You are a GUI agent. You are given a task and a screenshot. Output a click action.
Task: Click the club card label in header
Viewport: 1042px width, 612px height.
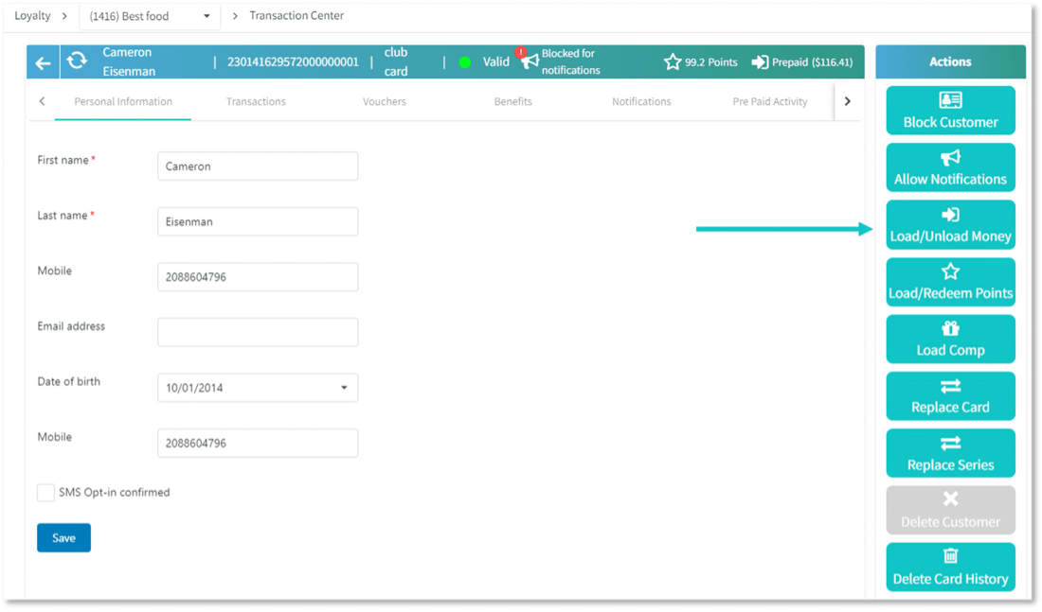pyautogui.click(x=396, y=61)
